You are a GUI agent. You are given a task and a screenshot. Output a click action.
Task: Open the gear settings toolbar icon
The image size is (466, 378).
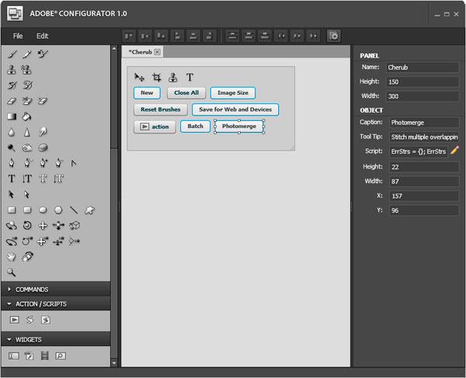pyautogui.click(x=334, y=36)
